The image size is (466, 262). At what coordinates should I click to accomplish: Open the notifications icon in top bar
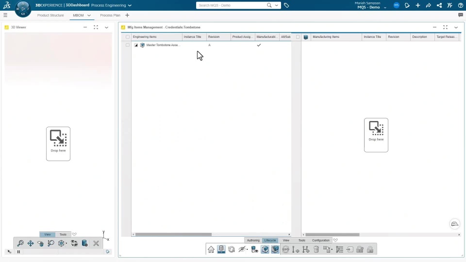pyautogui.click(x=407, y=5)
